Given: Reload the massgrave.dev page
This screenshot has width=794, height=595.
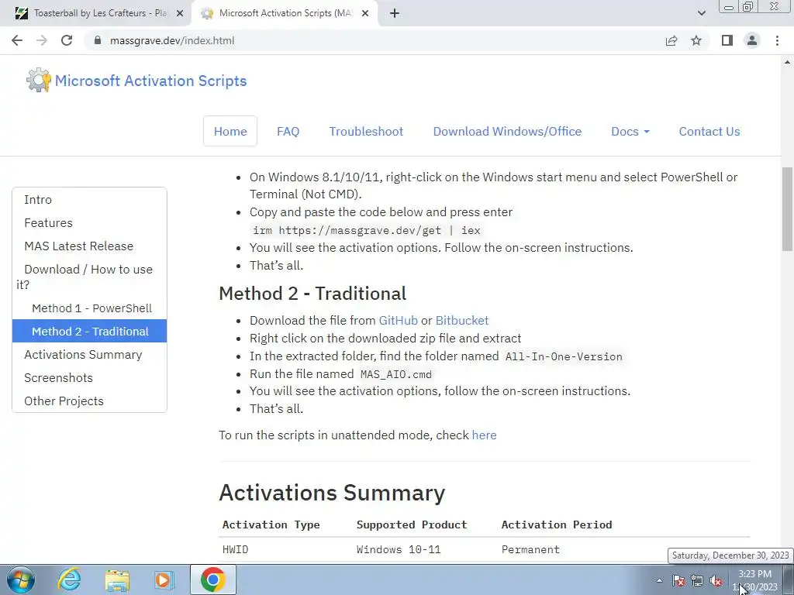Looking at the screenshot, I should point(67,40).
